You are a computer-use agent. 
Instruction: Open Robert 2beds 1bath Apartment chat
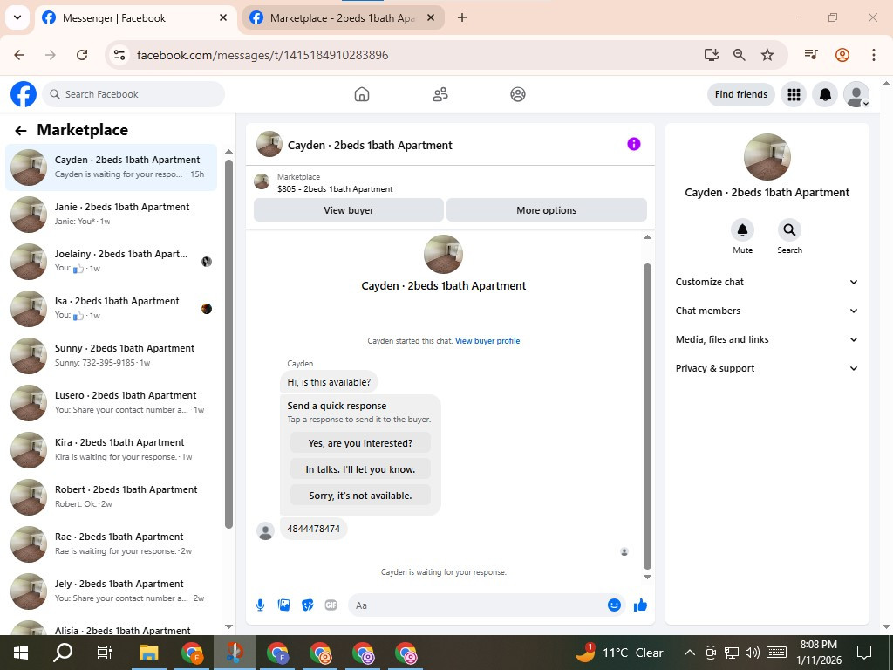tap(111, 496)
